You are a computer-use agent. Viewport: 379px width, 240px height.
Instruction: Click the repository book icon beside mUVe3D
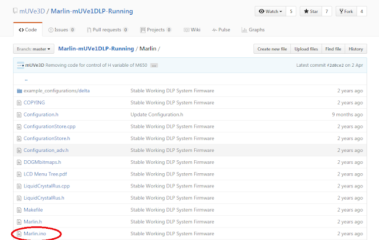click(x=15, y=11)
